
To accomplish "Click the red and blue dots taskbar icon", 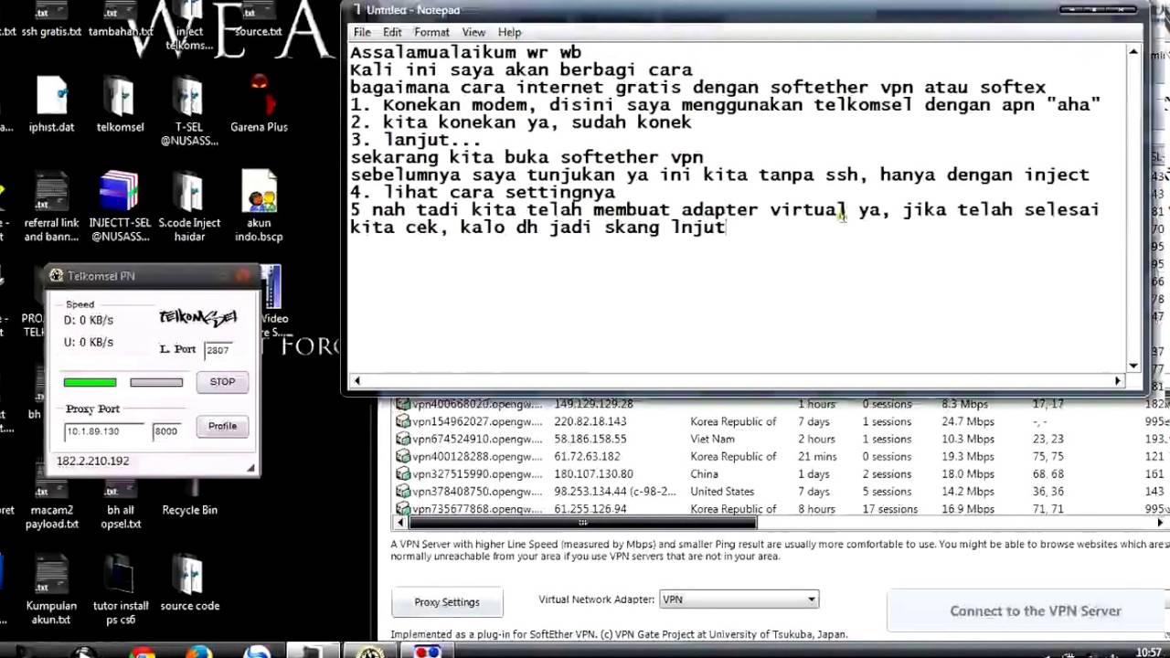I will [x=428, y=652].
